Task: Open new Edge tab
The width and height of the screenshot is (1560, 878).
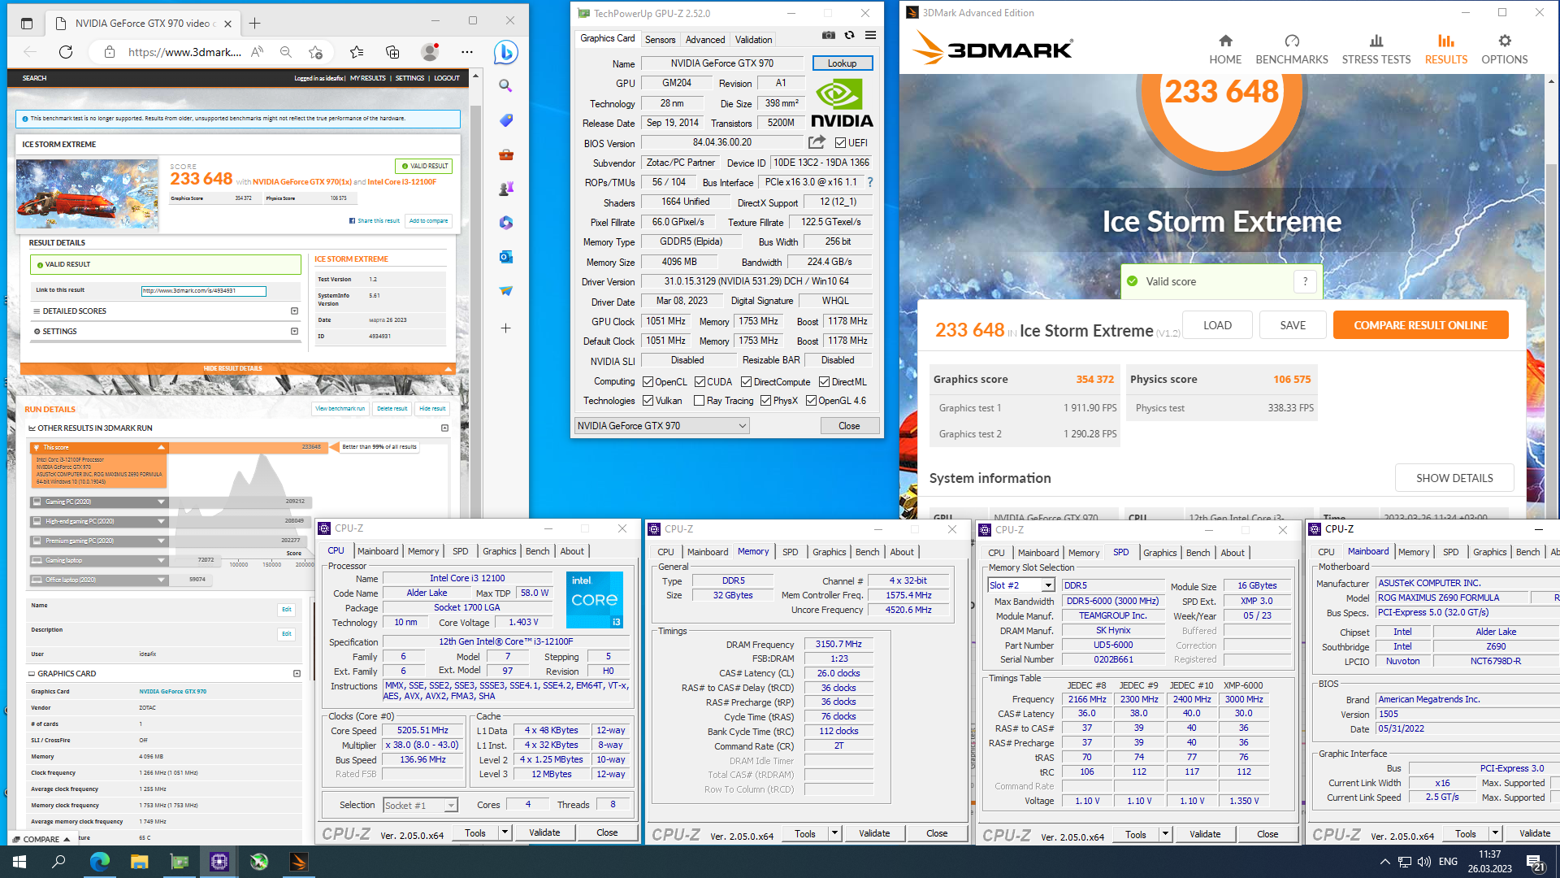Action: coord(255,23)
